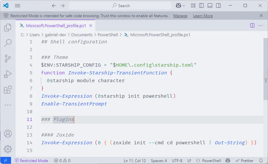268x164 pixels.
Task: Click on Invoke-Starship-TransientFunction name
Action: pos(117,73)
